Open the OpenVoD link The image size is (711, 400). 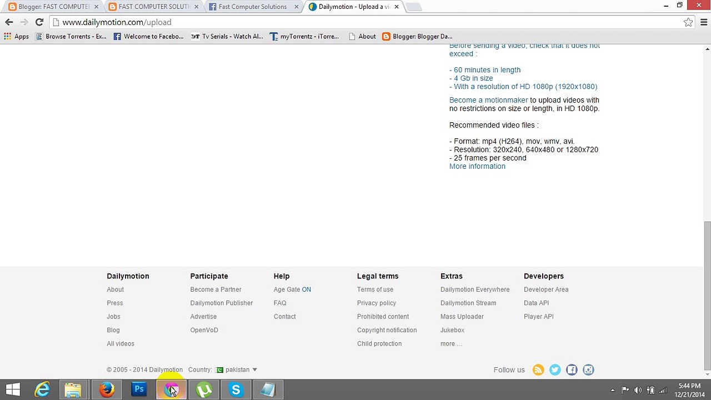click(204, 330)
